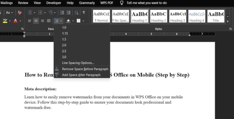
Task: Click the Tell me lightbulb icon
Action: pyautogui.click(x=122, y=3)
